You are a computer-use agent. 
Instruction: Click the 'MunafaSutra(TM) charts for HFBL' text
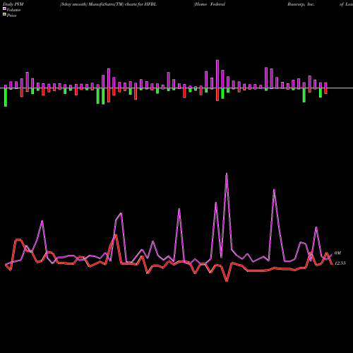pyautogui.click(x=123, y=4)
